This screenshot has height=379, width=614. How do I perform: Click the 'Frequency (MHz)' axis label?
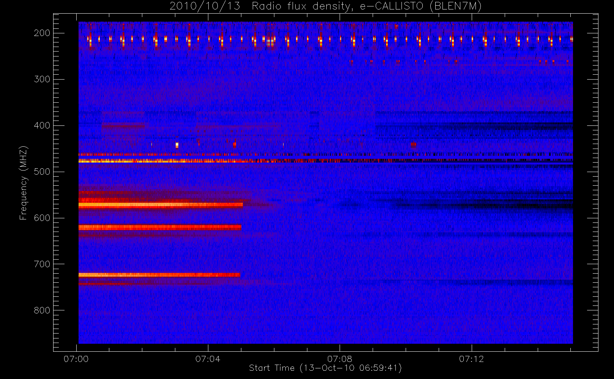point(24,183)
